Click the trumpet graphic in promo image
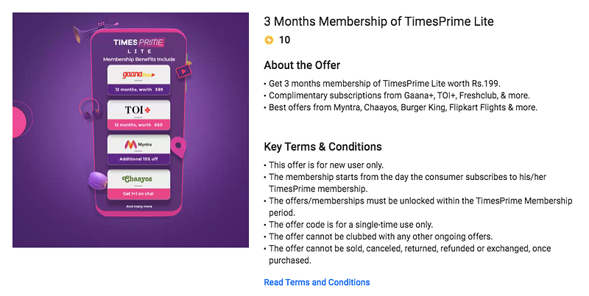The height and width of the screenshot is (296, 589). (88, 32)
